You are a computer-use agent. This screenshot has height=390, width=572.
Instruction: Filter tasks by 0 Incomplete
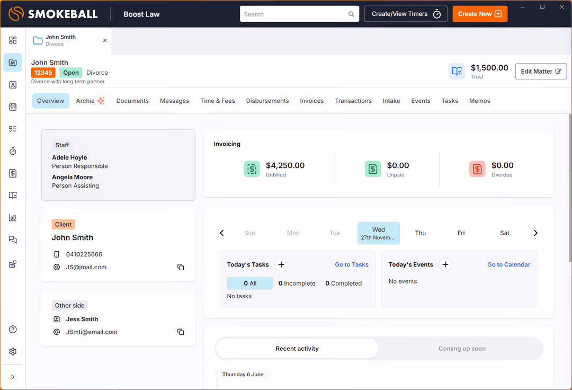click(297, 283)
